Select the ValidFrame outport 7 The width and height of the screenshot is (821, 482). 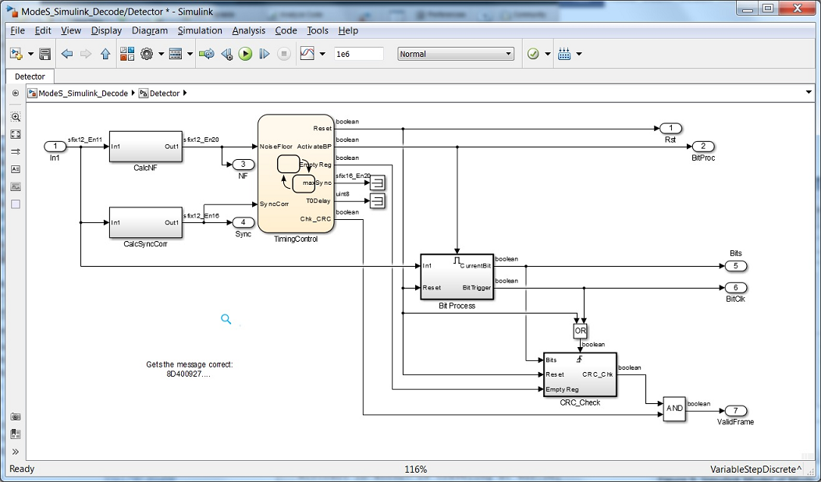pos(736,411)
